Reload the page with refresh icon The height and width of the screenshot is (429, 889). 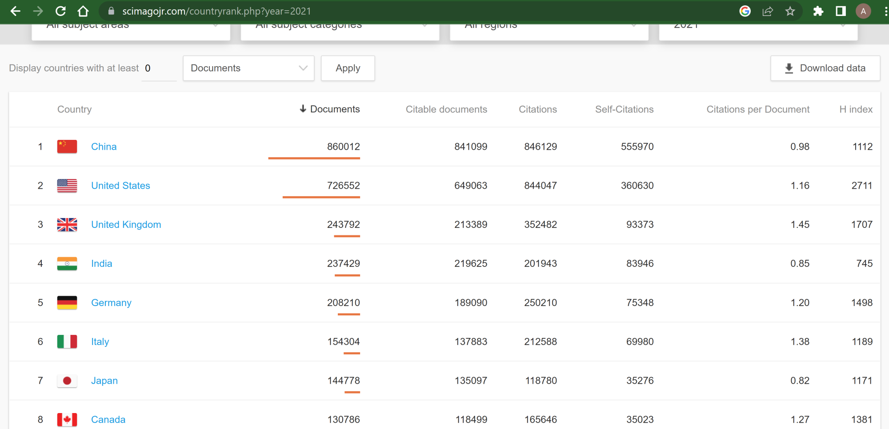[61, 11]
